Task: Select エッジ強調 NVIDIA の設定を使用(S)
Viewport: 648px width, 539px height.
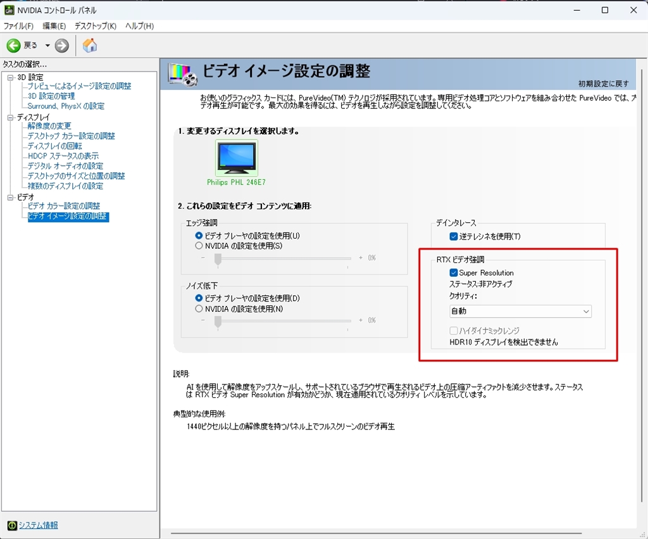Action: point(239,246)
